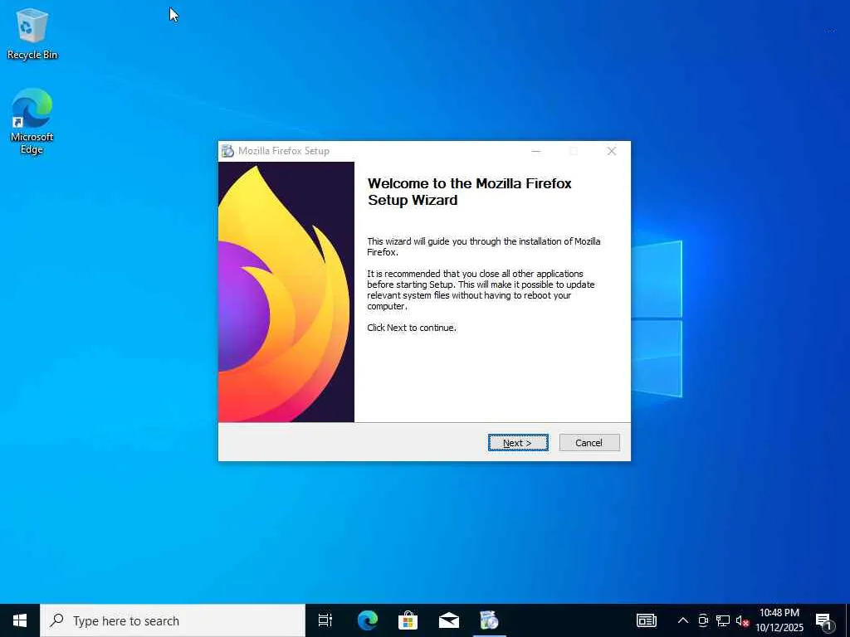Minimize the Mozilla Firefox Setup window
The height and width of the screenshot is (637, 850).
pyautogui.click(x=536, y=151)
